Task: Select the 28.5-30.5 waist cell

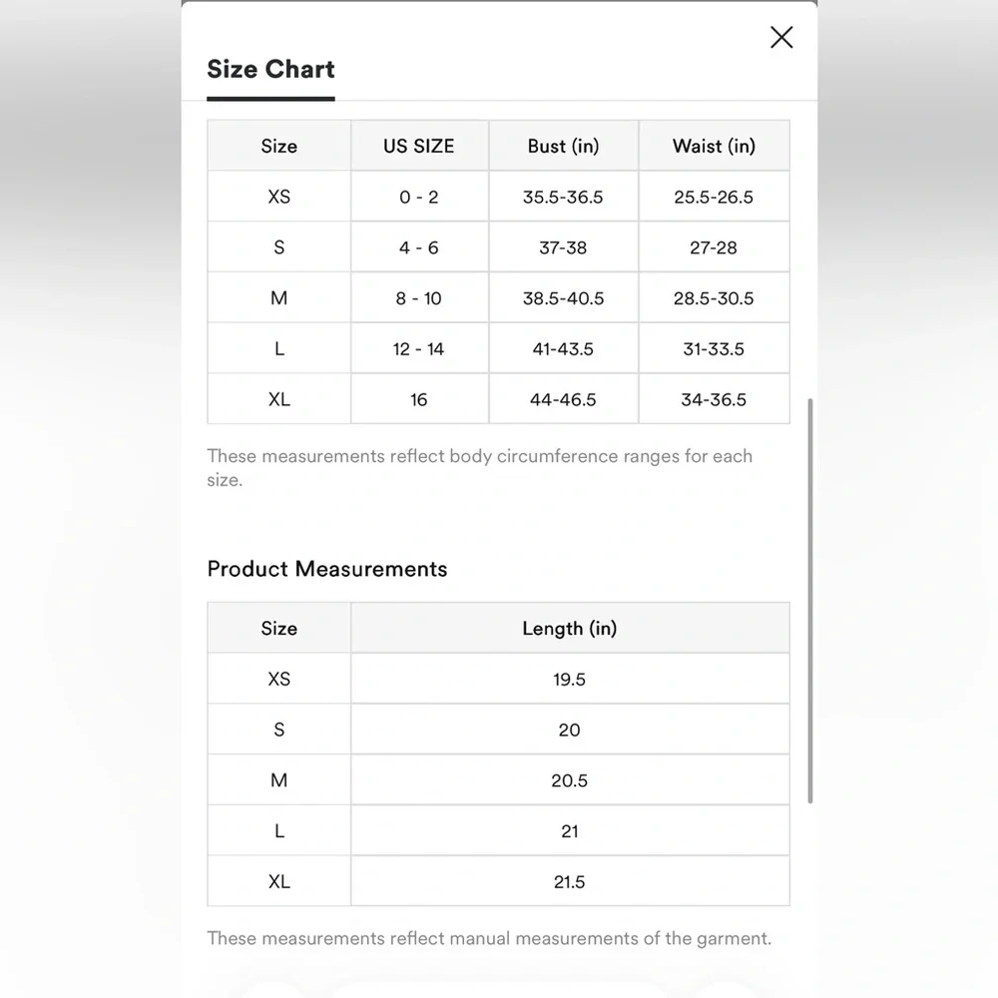Action: click(x=714, y=298)
